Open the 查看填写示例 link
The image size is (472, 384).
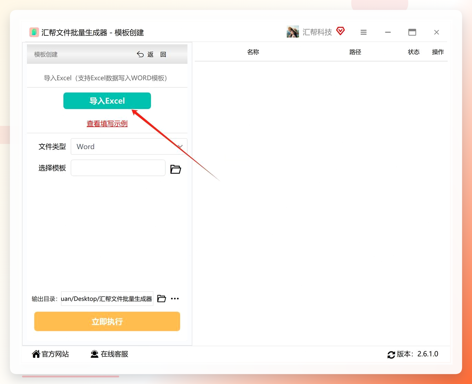(x=107, y=124)
